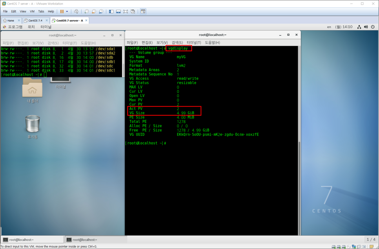Click the right terminal vertical scrollbar
Image resolution: width=379 pixels, height=249 pixels.
click(299, 188)
